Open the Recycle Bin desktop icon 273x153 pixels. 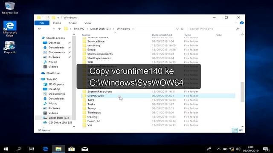(10, 8)
